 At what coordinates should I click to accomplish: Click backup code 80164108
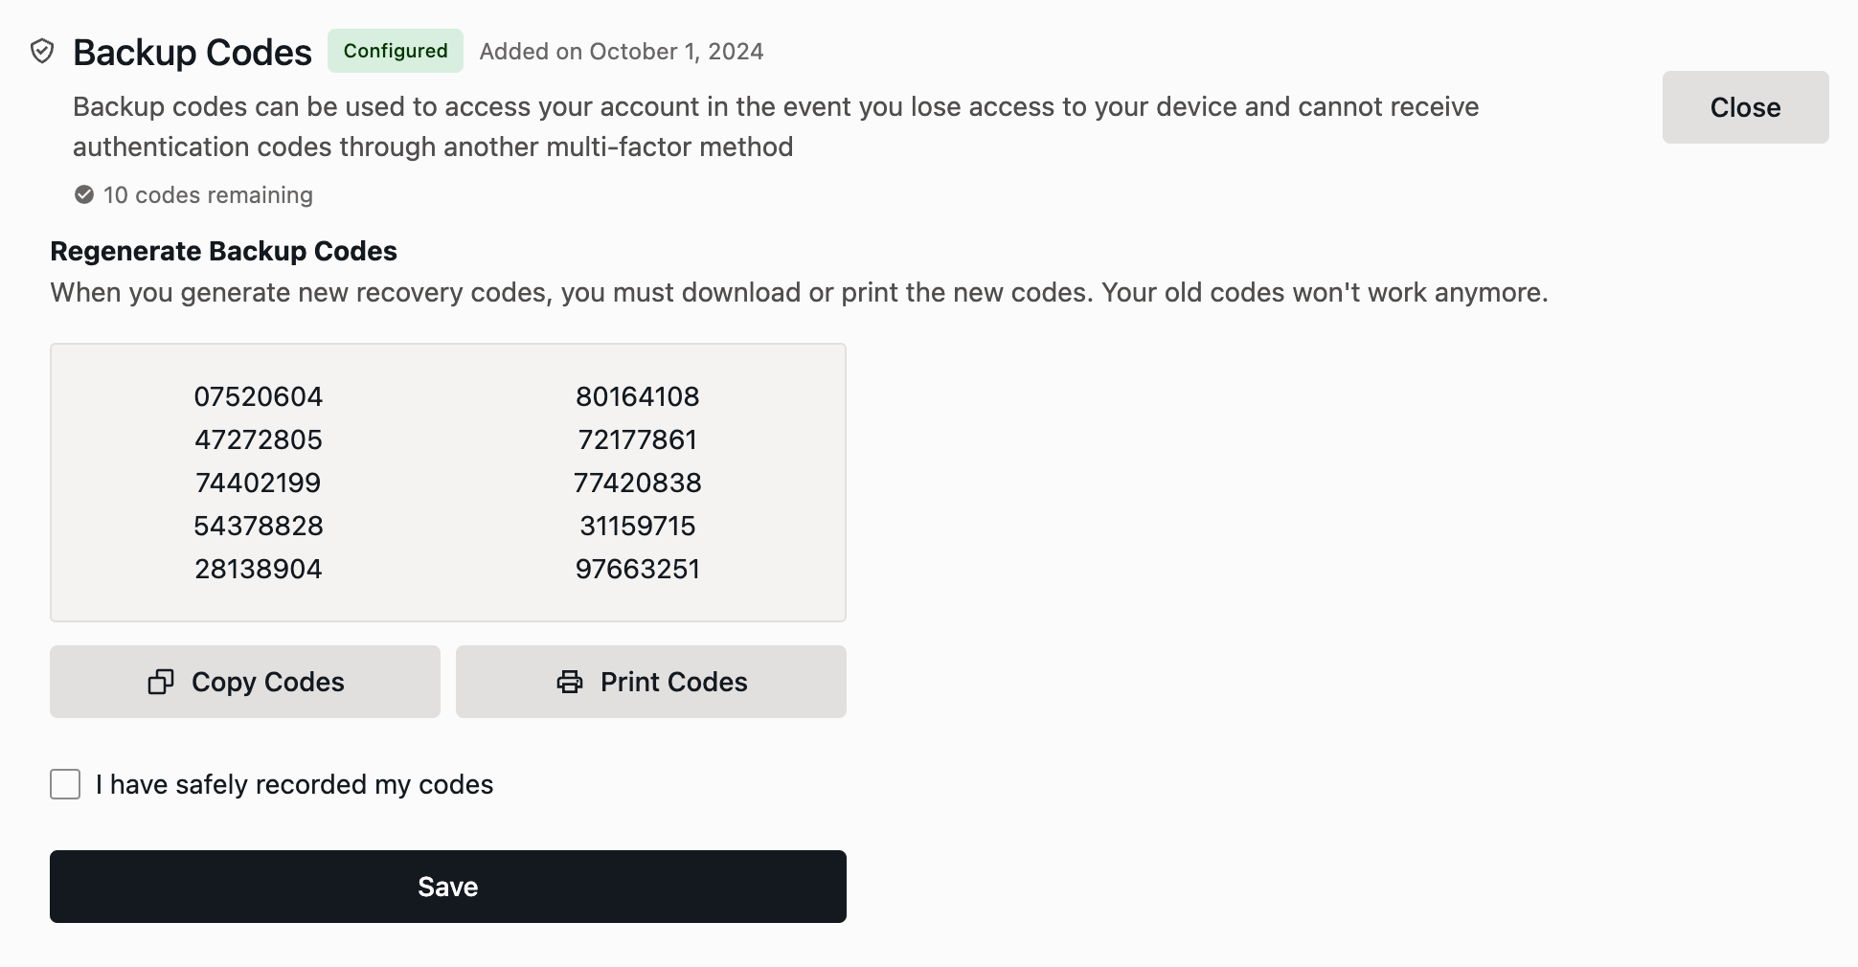click(638, 396)
